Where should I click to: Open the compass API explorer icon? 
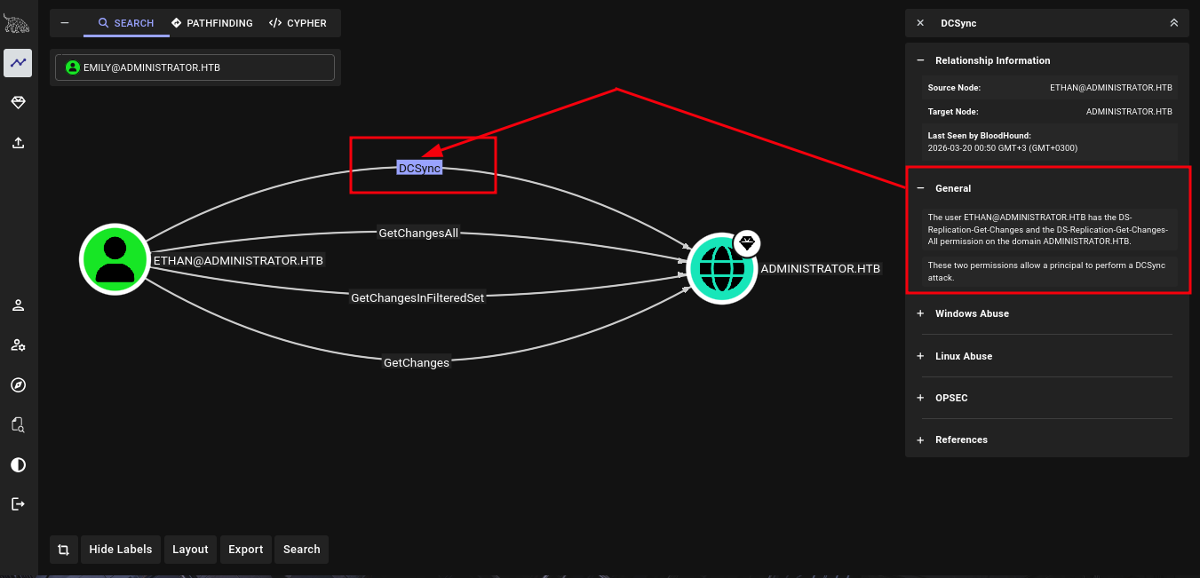tap(18, 384)
